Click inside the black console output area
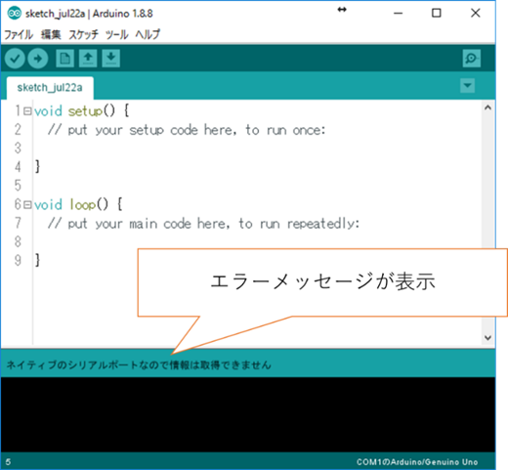Screen dimensions: 508x470 tap(248, 414)
